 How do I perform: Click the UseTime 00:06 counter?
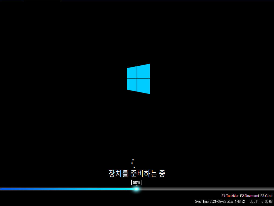pos(261,201)
